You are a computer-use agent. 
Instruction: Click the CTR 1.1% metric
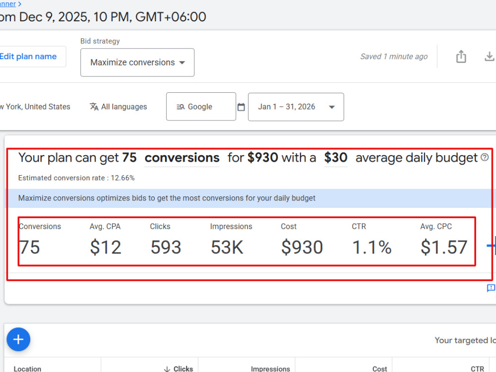point(372,240)
